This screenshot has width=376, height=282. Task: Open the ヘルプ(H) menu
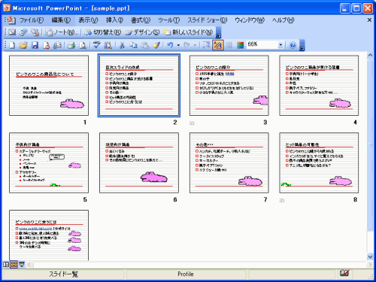point(284,20)
